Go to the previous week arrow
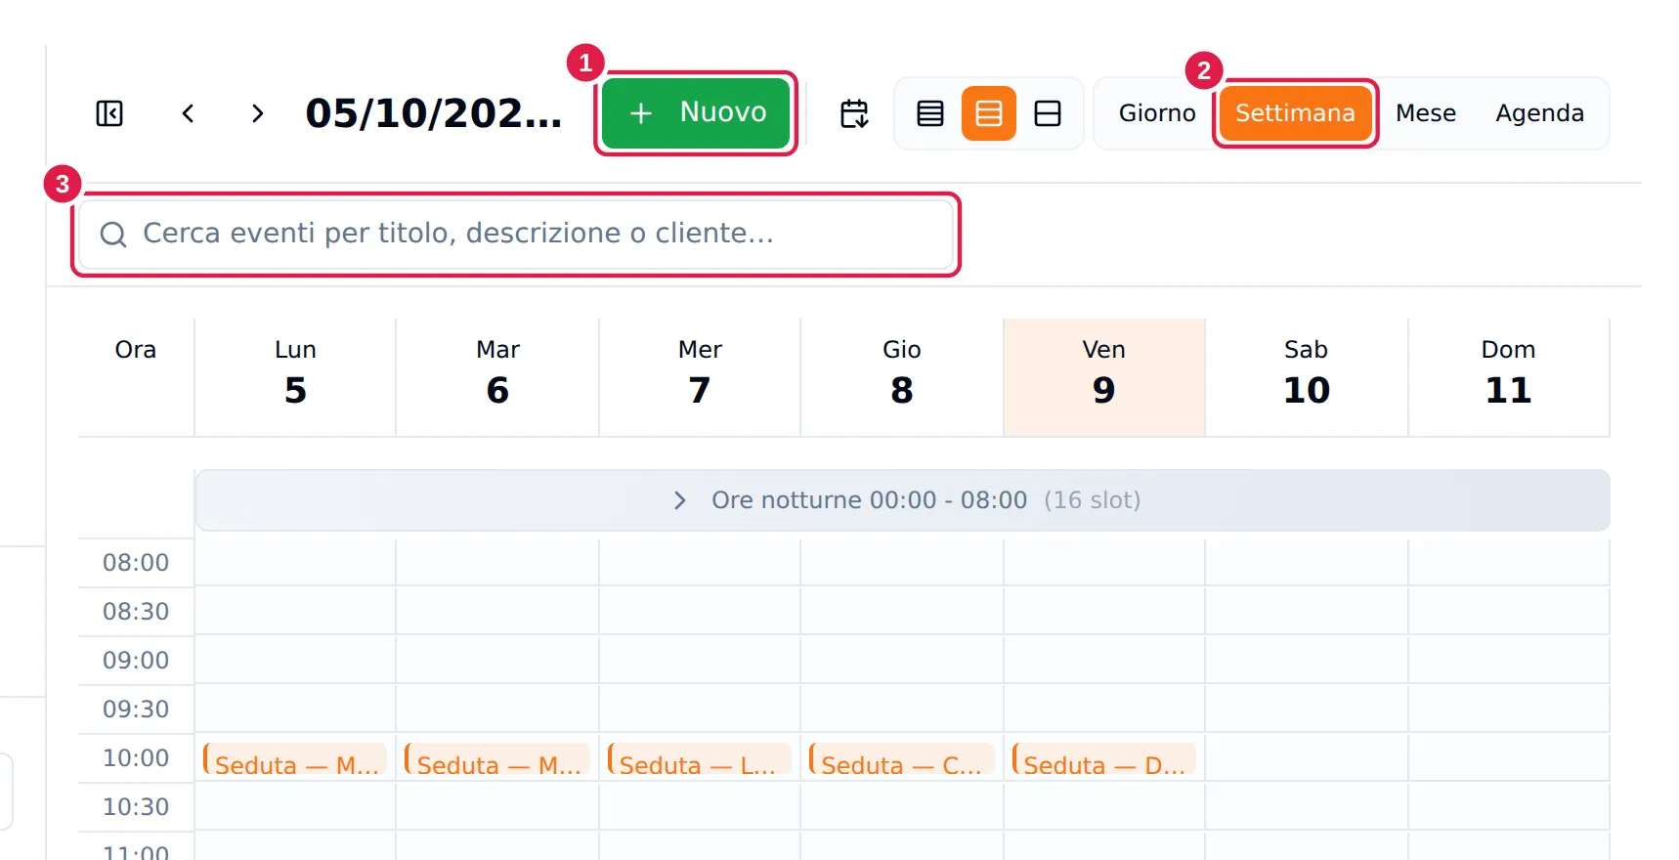Viewport: 1679px width, 860px height. (x=189, y=113)
